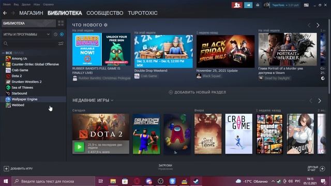This screenshot has height=186, width=331.
Task: Open Microsoft Store from taskbar
Action: [125, 181]
